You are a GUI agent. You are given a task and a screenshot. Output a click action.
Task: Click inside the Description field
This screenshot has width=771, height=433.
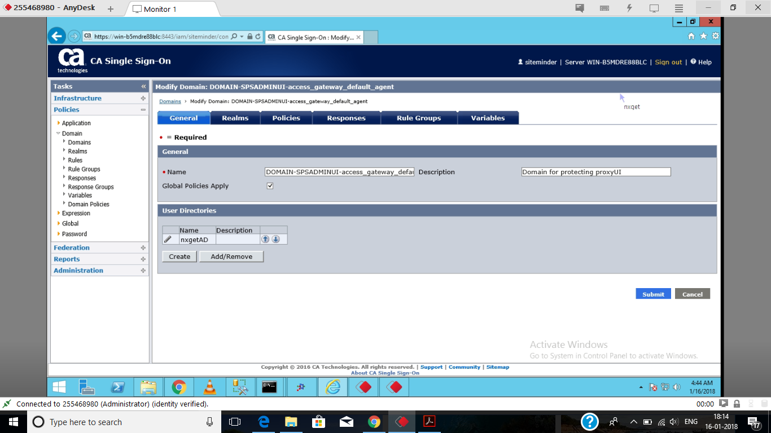pyautogui.click(x=594, y=172)
